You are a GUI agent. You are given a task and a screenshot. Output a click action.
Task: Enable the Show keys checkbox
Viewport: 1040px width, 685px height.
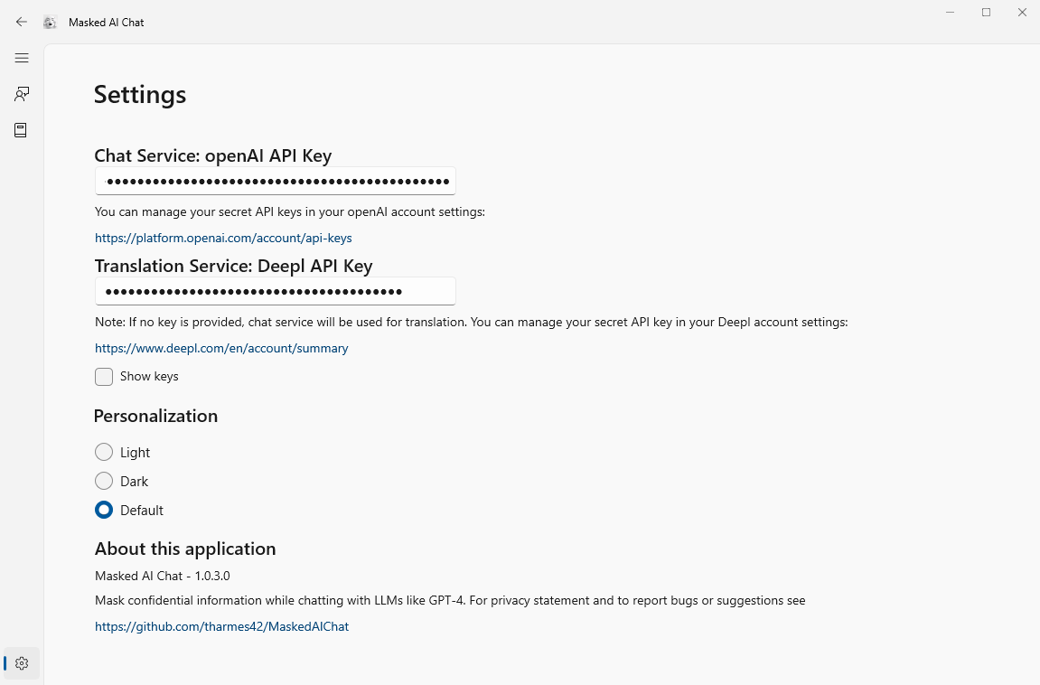104,377
